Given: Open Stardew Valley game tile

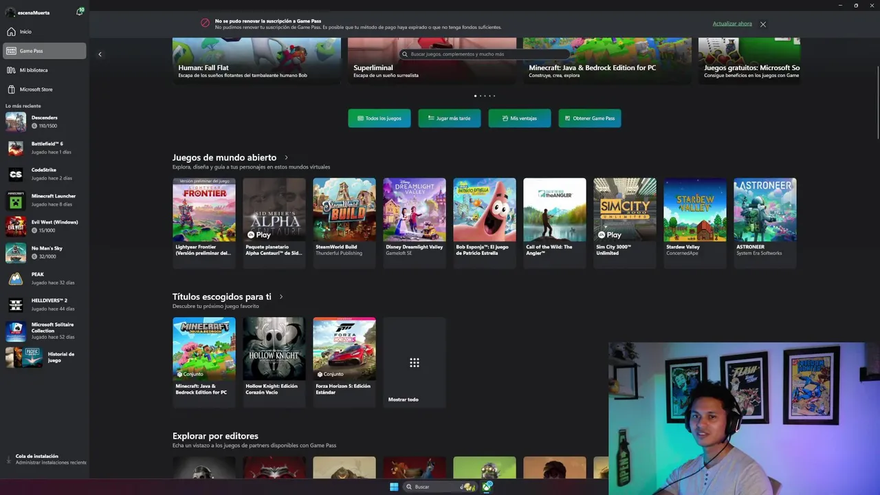Looking at the screenshot, I should click(x=695, y=223).
